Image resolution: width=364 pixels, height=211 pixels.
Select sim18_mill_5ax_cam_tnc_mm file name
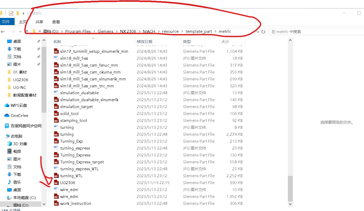[87, 86]
